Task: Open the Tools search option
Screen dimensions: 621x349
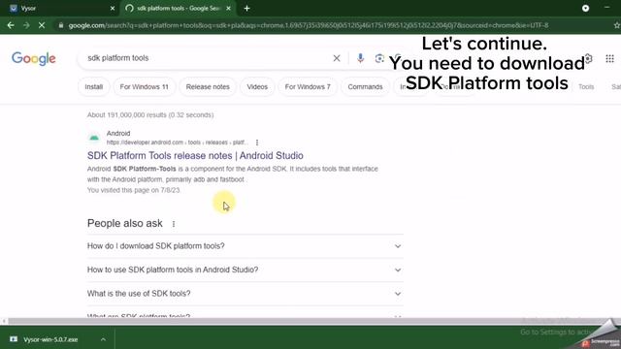Action: (x=586, y=86)
